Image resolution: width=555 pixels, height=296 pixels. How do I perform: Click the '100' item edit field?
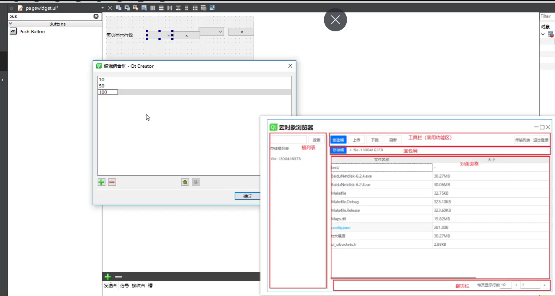(x=108, y=92)
